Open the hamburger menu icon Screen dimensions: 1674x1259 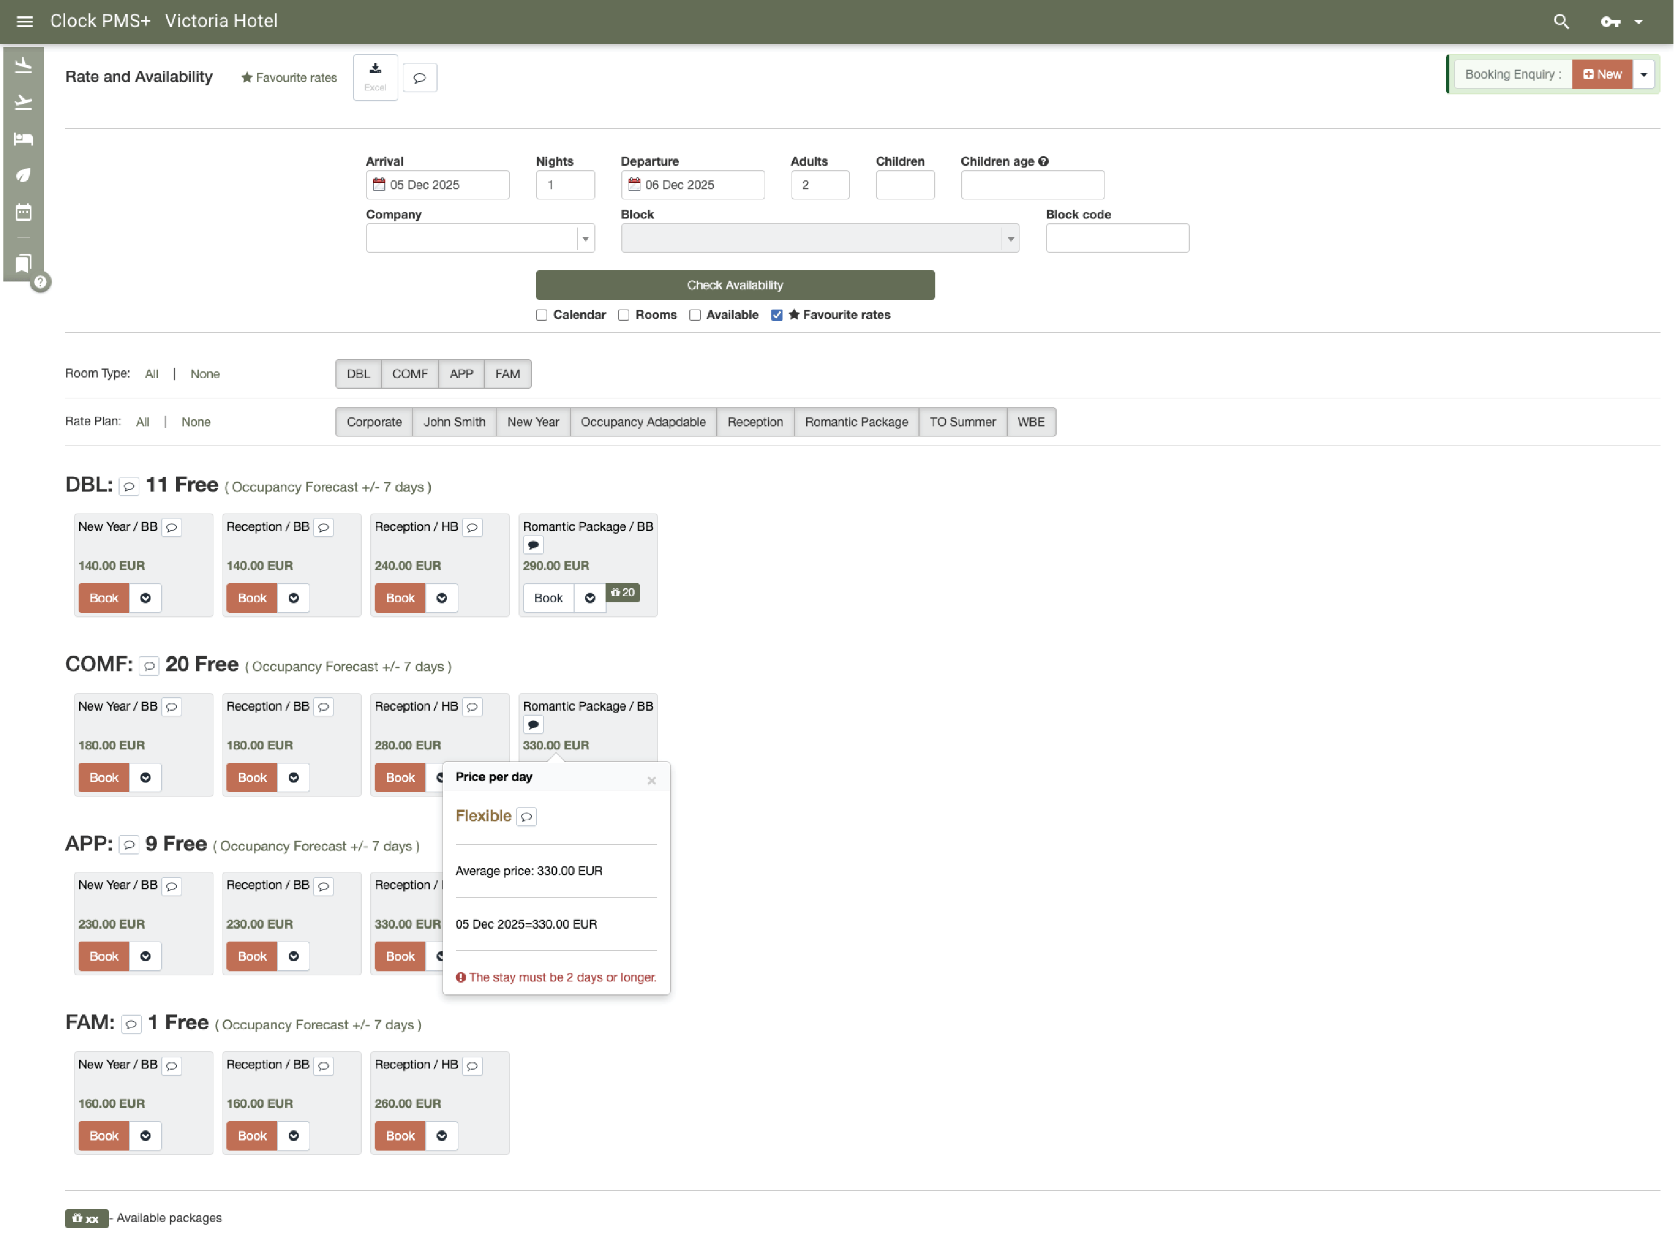click(25, 21)
